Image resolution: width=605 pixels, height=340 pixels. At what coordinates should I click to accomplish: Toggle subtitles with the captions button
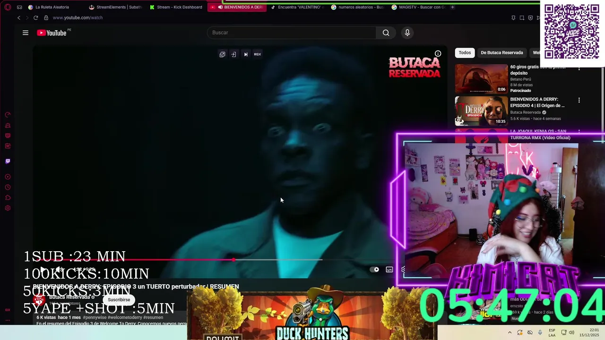389,270
